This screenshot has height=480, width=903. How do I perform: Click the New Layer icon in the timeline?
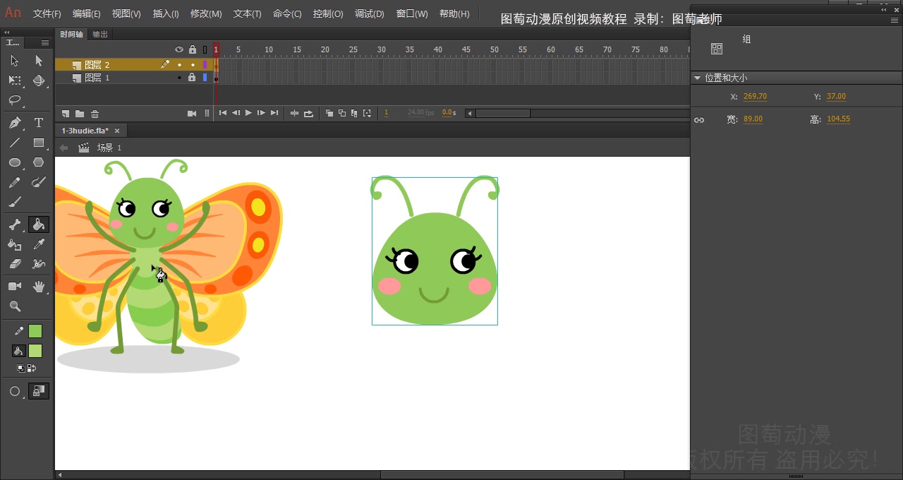pyautogui.click(x=65, y=113)
